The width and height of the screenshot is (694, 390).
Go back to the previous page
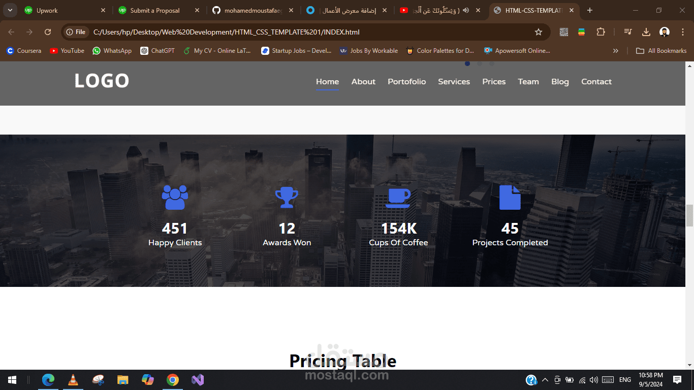tap(11, 32)
